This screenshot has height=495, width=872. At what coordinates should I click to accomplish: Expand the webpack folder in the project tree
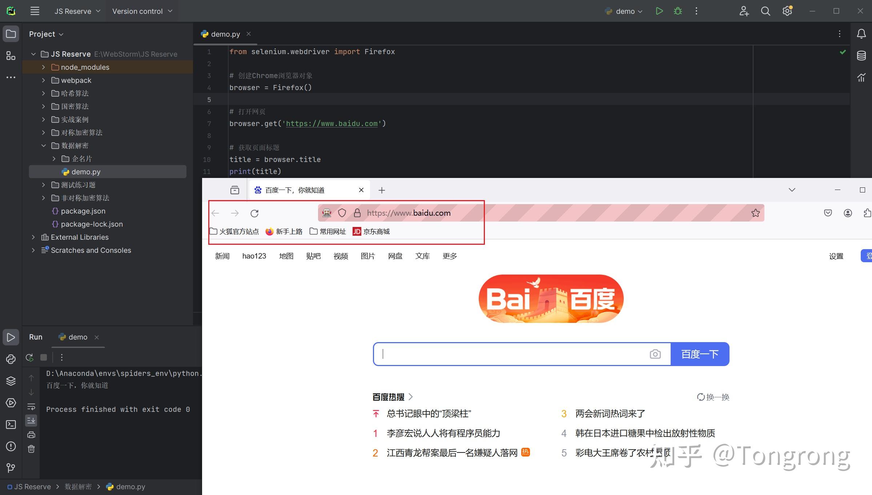click(43, 80)
